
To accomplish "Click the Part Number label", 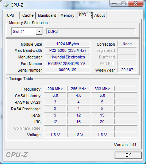I will [31, 64].
